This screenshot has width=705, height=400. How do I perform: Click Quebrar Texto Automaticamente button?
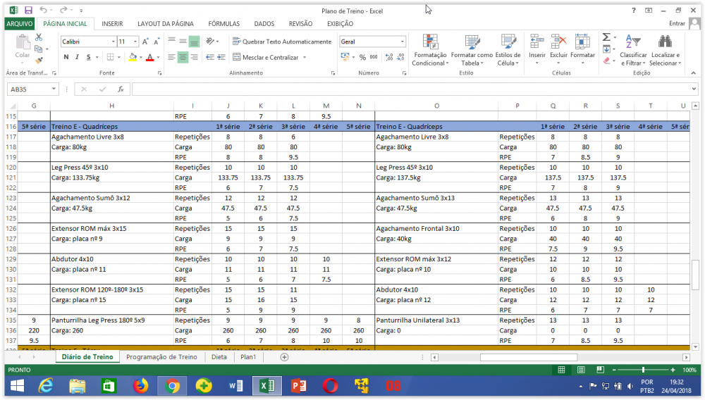(281, 42)
